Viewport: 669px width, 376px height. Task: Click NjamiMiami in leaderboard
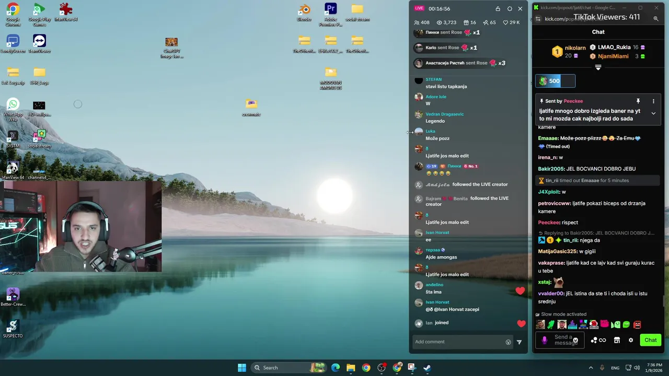click(613, 56)
